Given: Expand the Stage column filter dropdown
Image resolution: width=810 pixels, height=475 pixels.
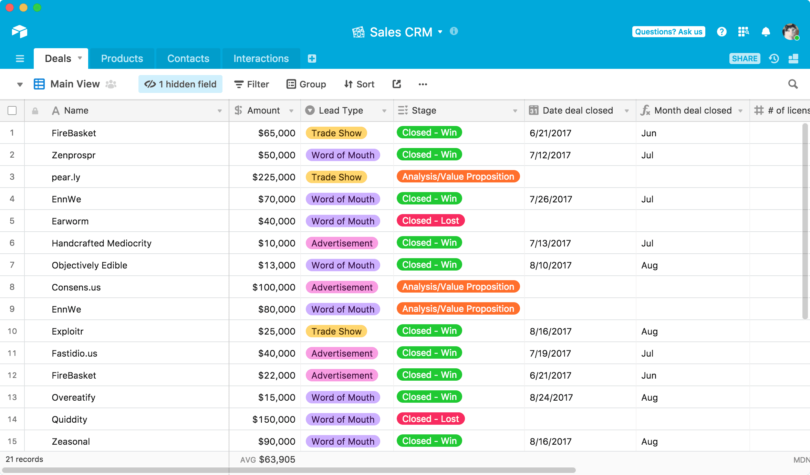Looking at the screenshot, I should (515, 111).
